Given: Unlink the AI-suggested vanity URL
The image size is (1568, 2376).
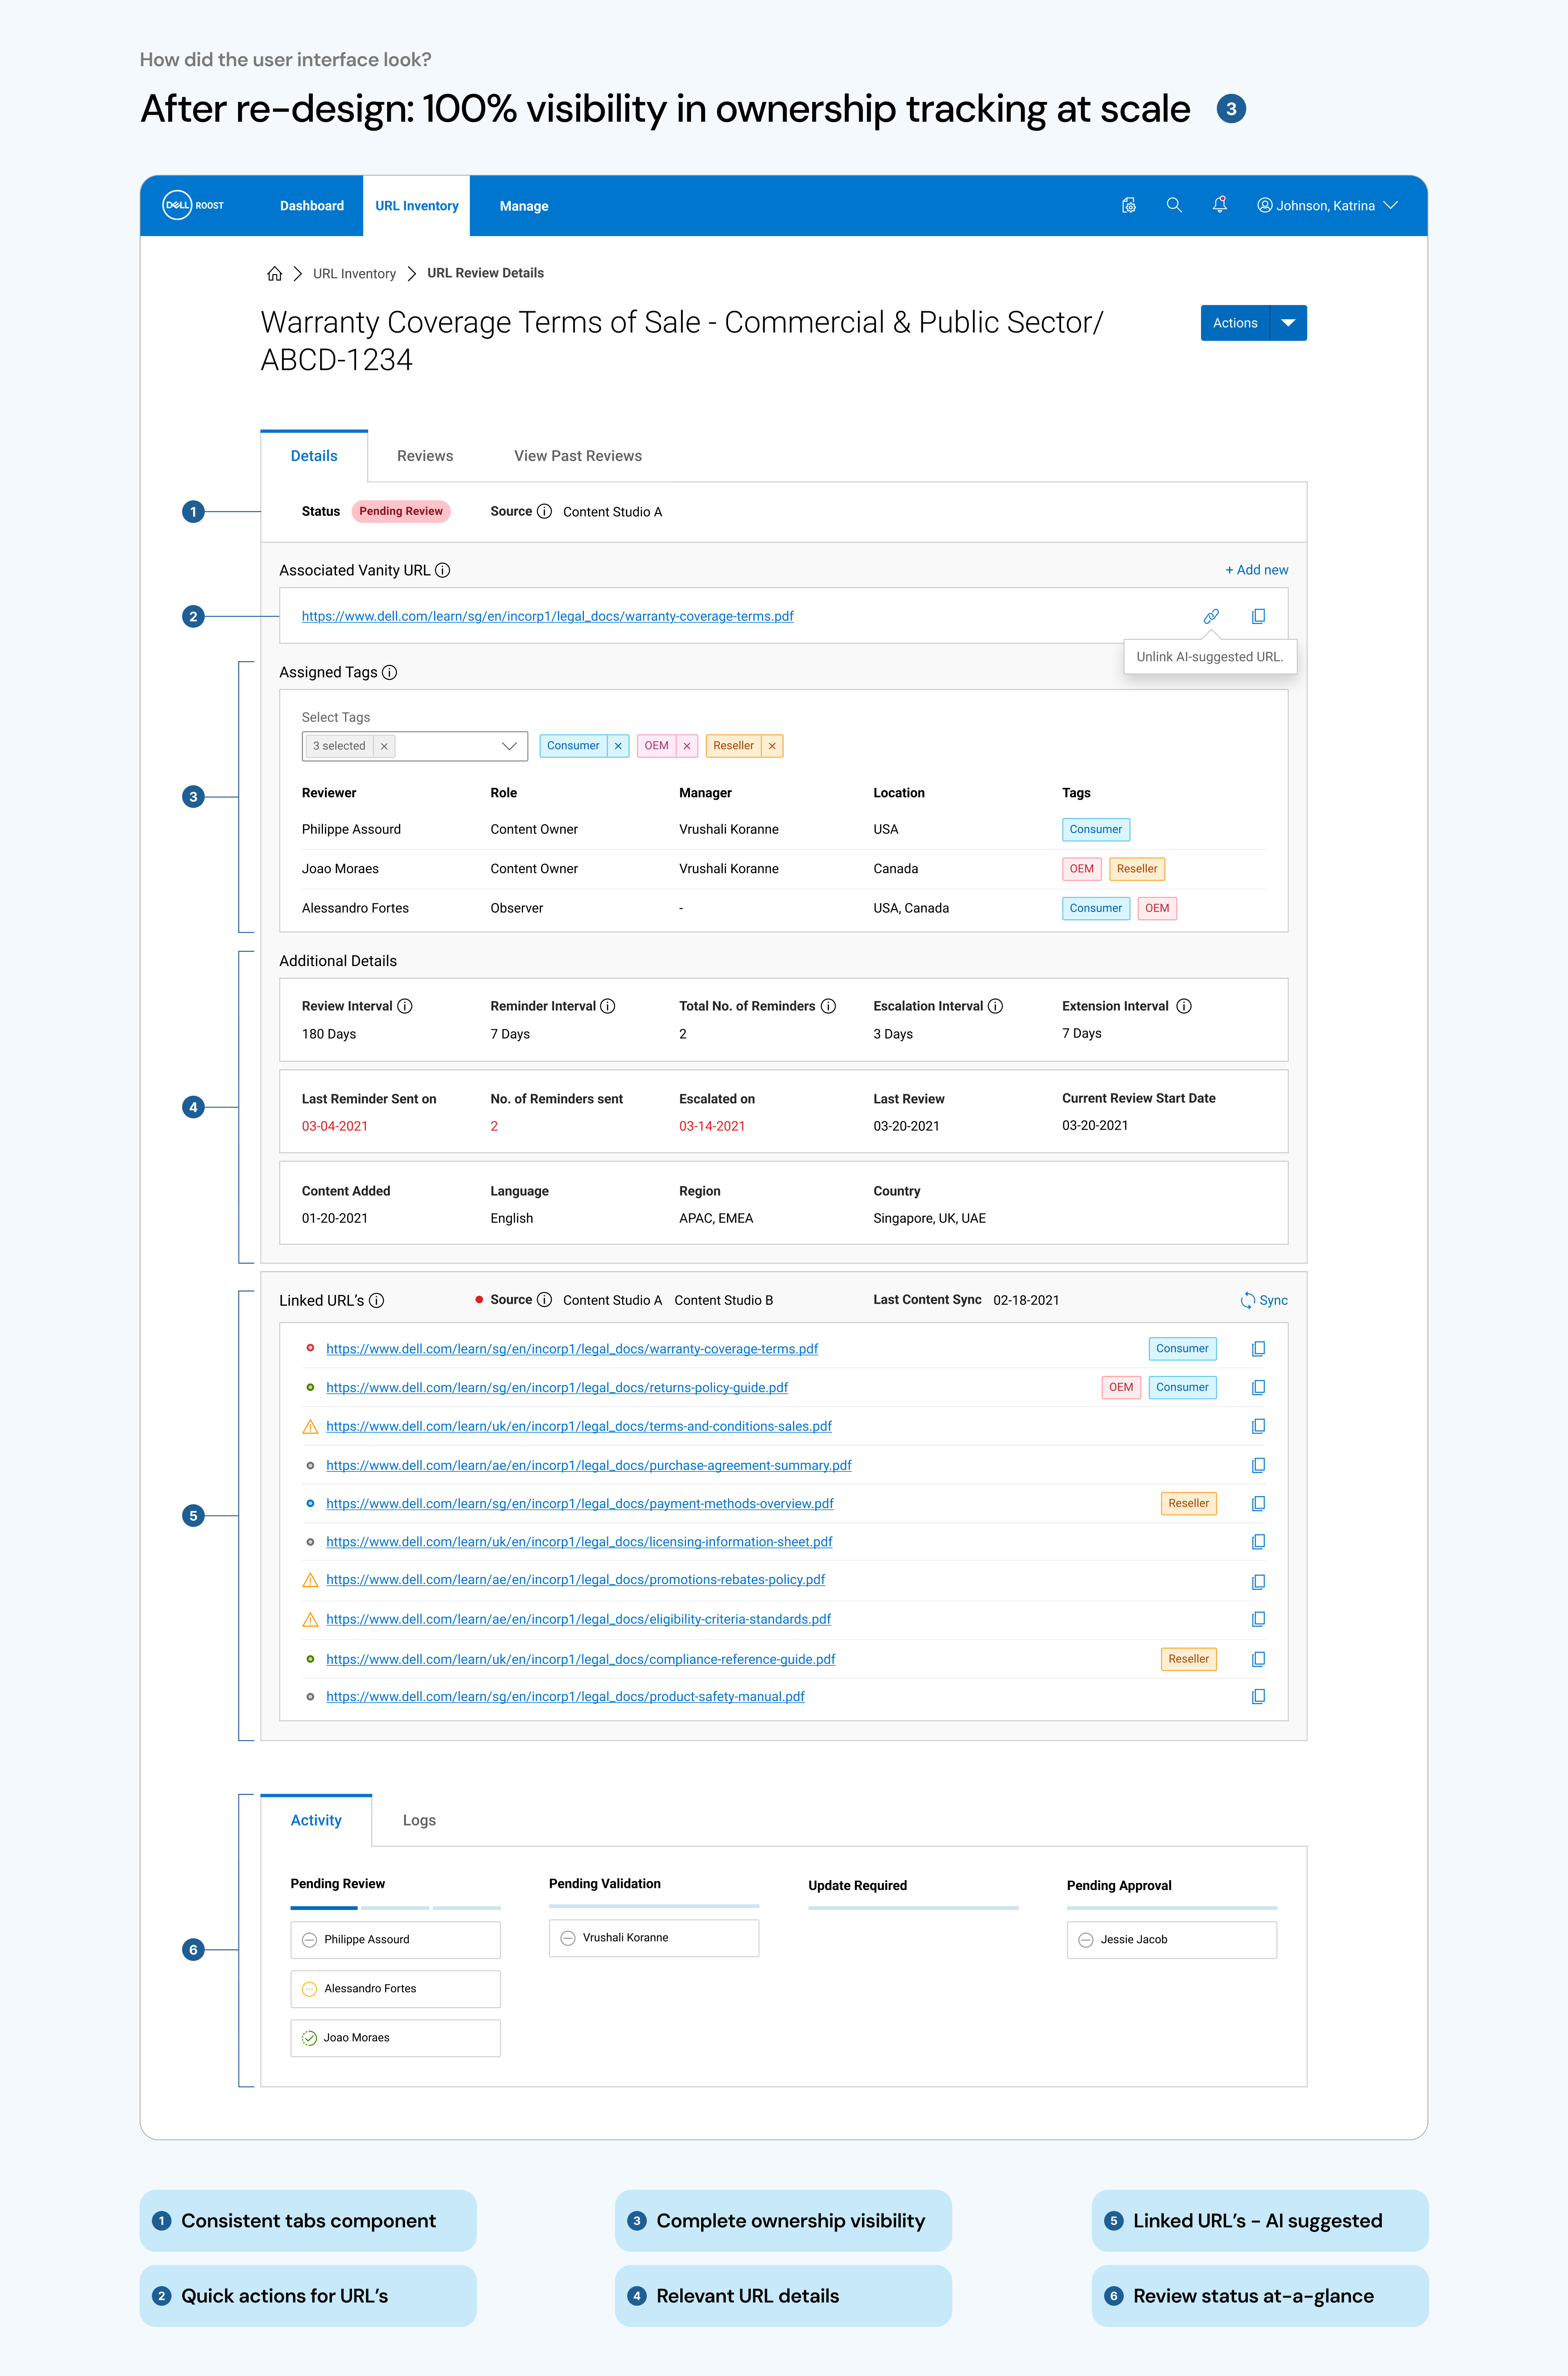Looking at the screenshot, I should tap(1211, 616).
